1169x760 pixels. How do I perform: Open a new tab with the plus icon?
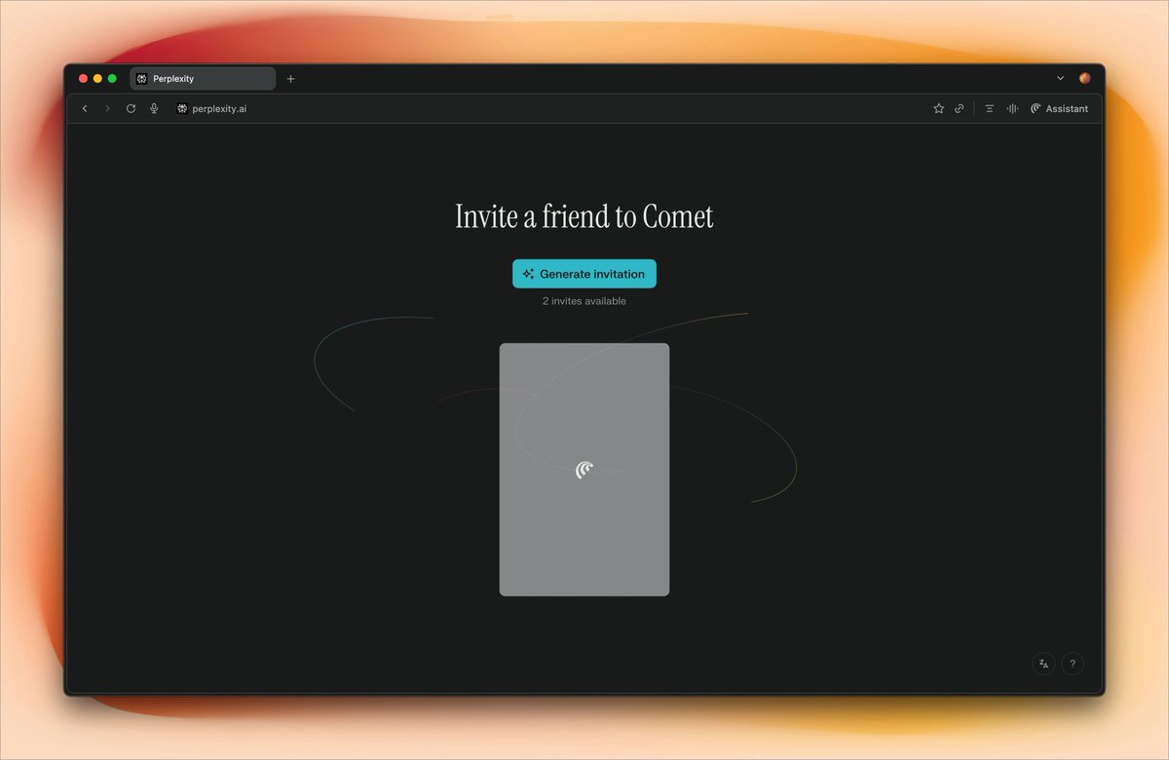coord(290,79)
